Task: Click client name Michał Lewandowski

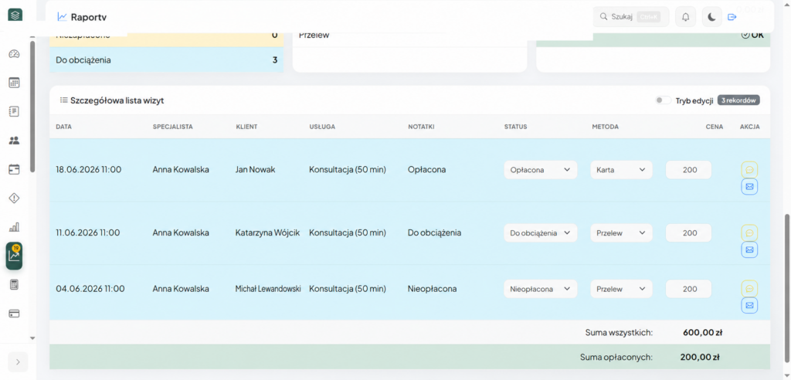Action: point(268,289)
